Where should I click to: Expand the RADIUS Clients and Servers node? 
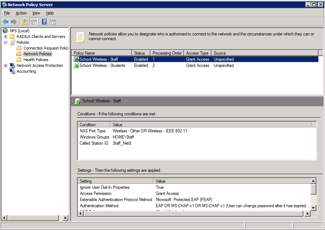click(x=5, y=36)
